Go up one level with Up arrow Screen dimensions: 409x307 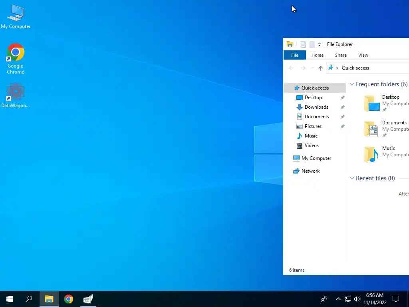[321, 68]
